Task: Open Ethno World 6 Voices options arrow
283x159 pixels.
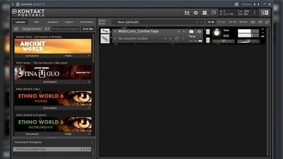Action: point(89,108)
